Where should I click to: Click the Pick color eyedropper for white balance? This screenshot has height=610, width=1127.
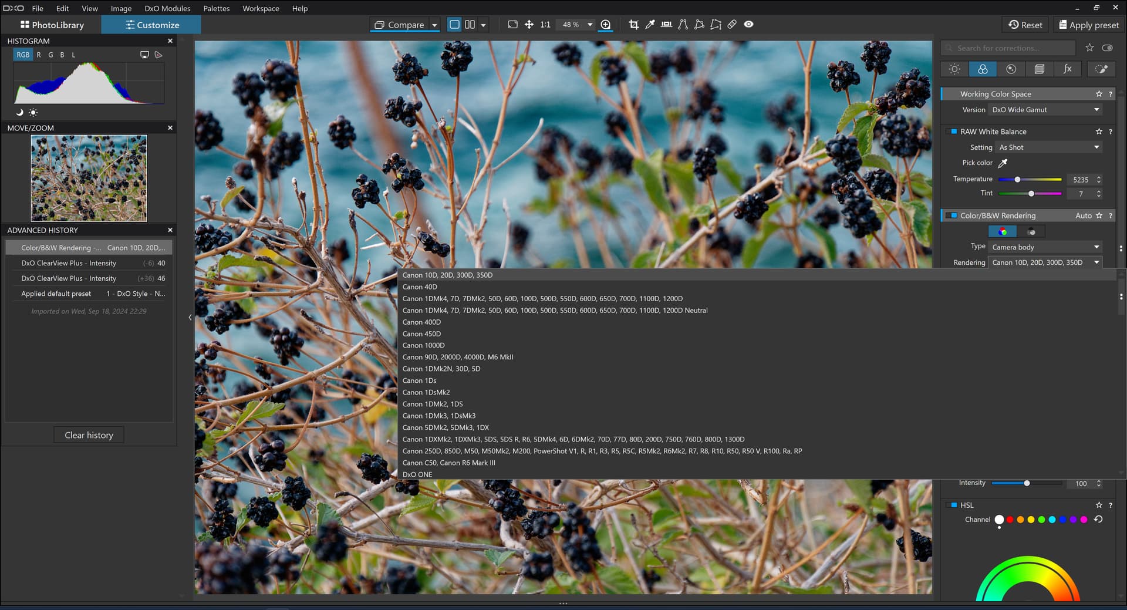1003,163
